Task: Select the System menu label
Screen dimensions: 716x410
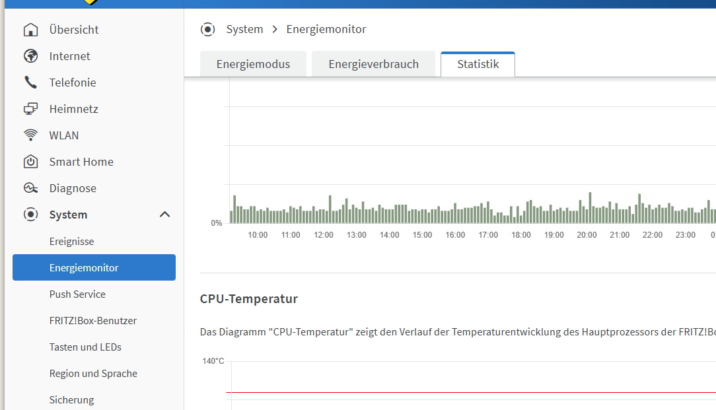Action: tap(68, 215)
